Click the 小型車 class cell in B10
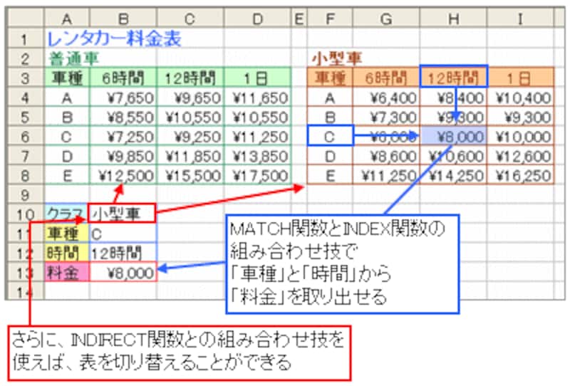Screen dimensions: 570x386 tap(123, 212)
